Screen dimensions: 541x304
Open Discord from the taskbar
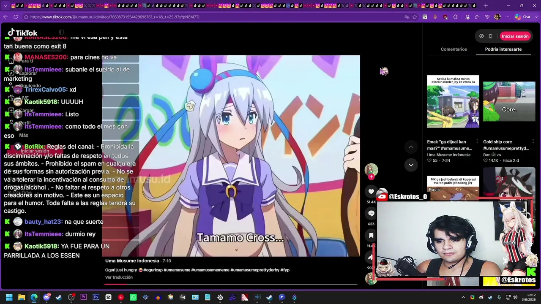[46, 297]
